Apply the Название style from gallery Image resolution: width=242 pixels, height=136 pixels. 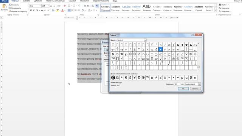point(147,8)
